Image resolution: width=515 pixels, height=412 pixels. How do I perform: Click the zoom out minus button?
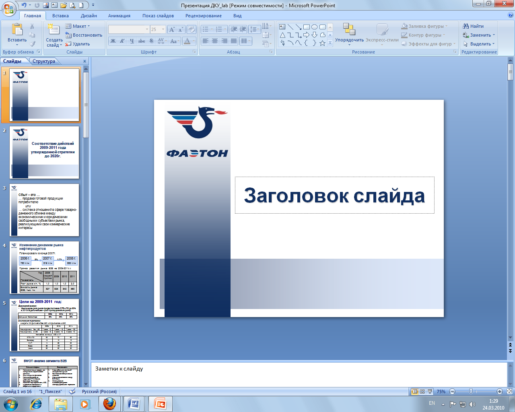(452, 391)
